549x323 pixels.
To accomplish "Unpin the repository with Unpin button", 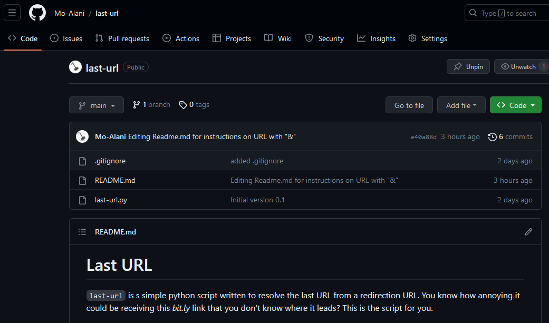I will point(468,67).
